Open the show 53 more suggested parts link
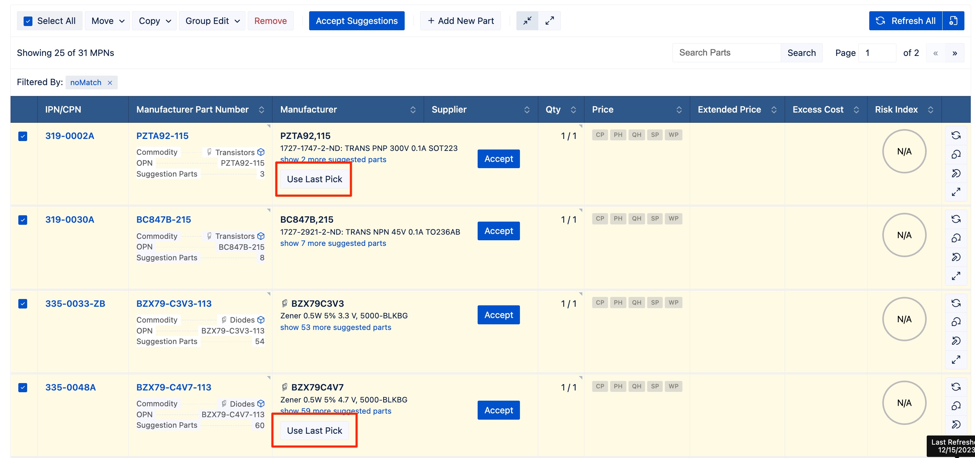975x458 pixels. [x=336, y=327]
